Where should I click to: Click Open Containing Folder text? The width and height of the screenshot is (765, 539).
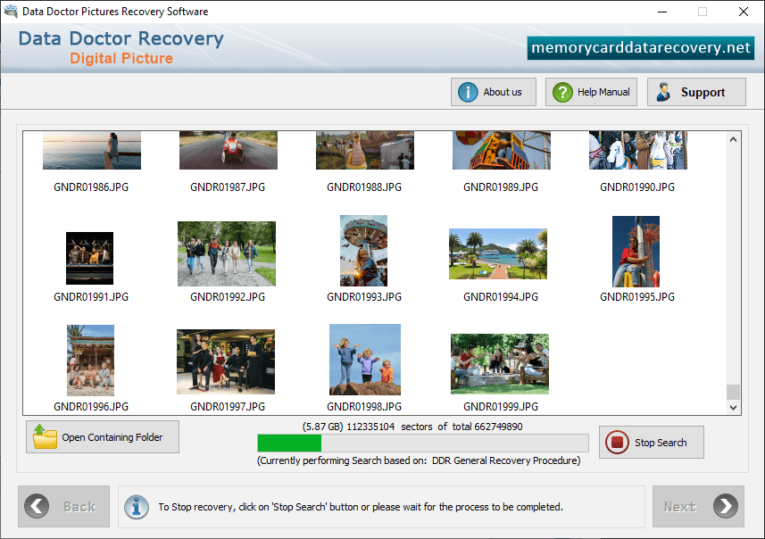pos(112,437)
